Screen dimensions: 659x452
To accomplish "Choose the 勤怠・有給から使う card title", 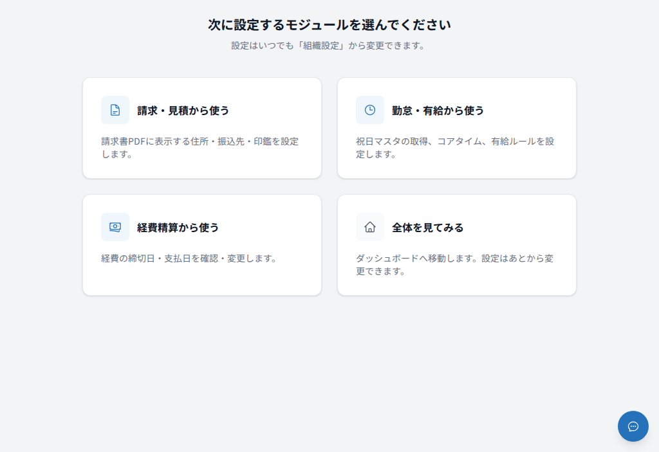I will pyautogui.click(x=438, y=111).
